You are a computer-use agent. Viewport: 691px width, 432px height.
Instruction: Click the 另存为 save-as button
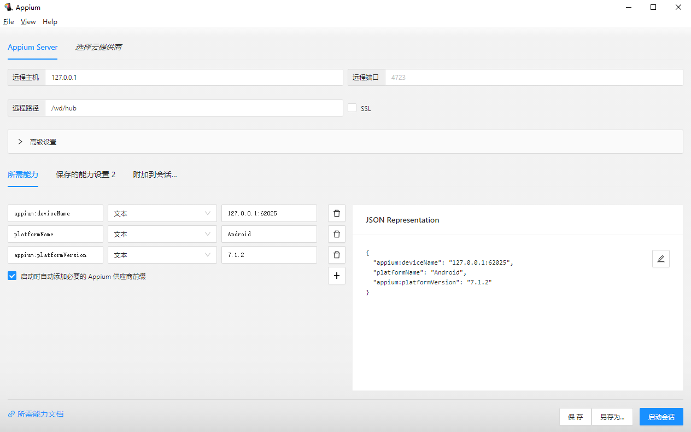point(612,417)
